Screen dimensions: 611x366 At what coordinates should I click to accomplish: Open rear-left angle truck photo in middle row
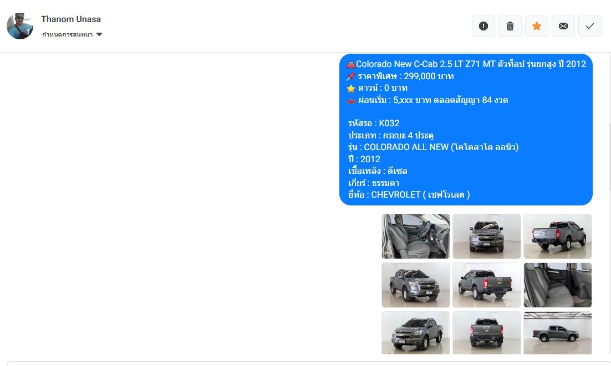(x=487, y=285)
